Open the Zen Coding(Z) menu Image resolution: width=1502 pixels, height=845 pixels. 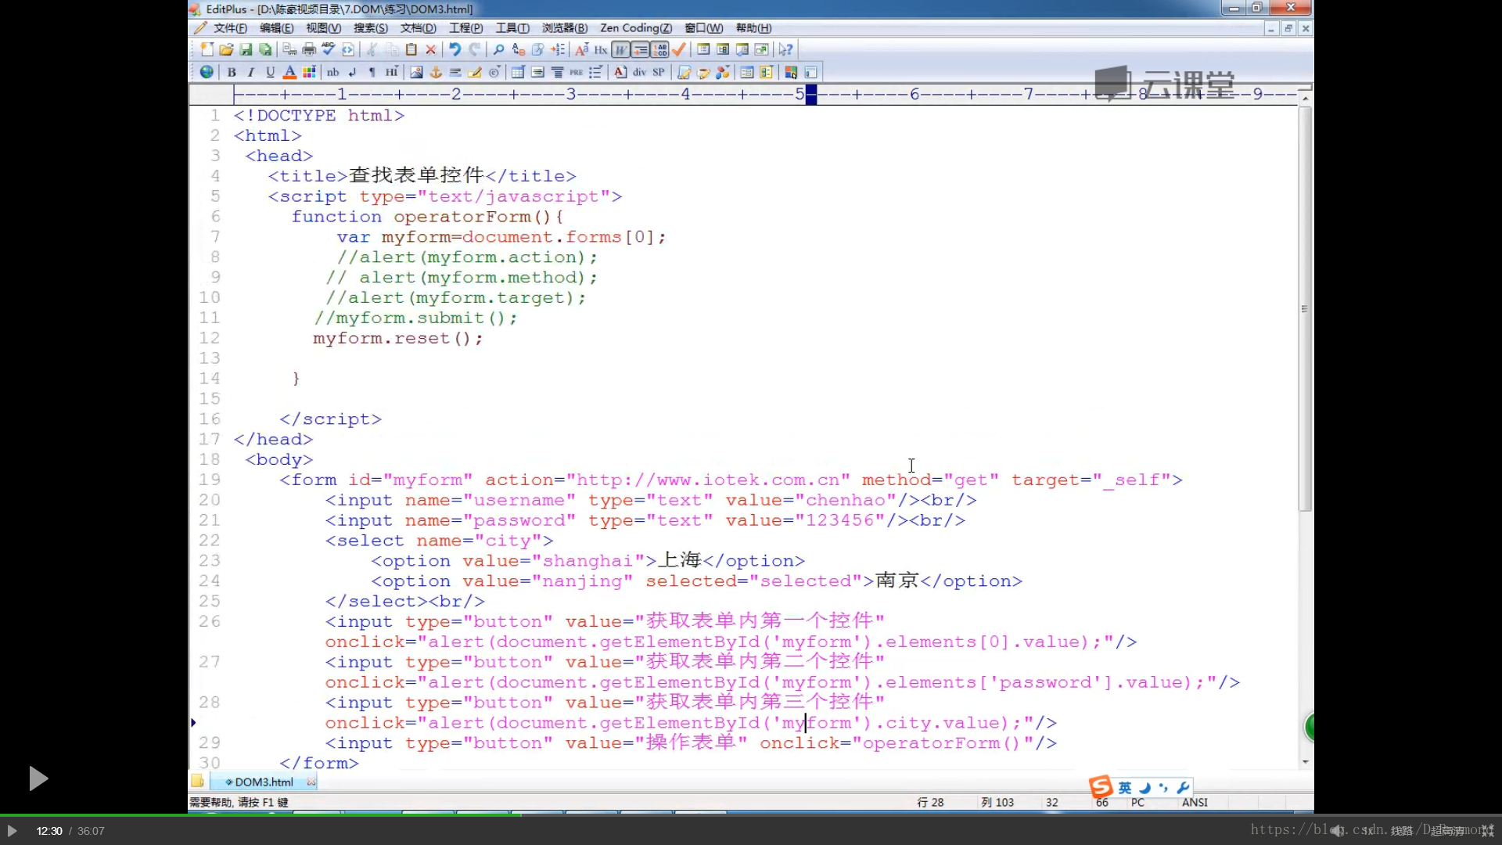[635, 28]
